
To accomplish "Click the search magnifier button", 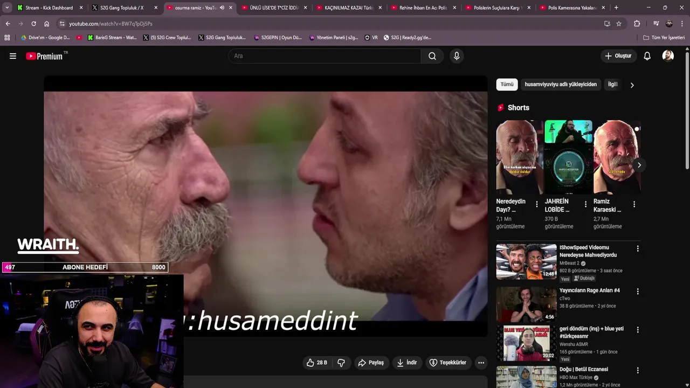I will click(432, 56).
